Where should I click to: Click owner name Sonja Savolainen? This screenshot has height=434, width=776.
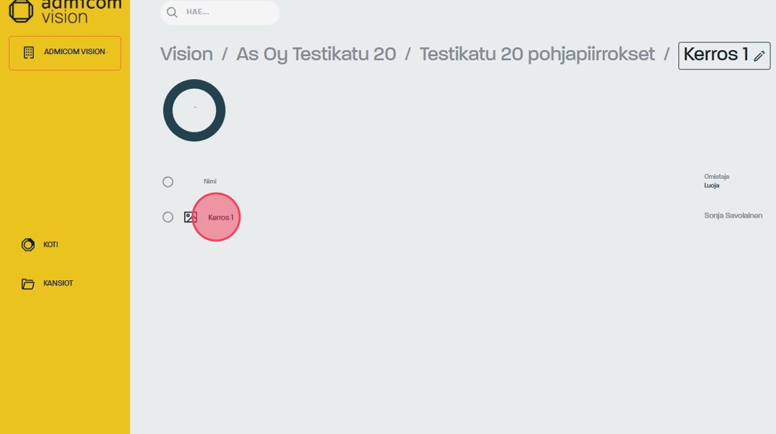[733, 216]
